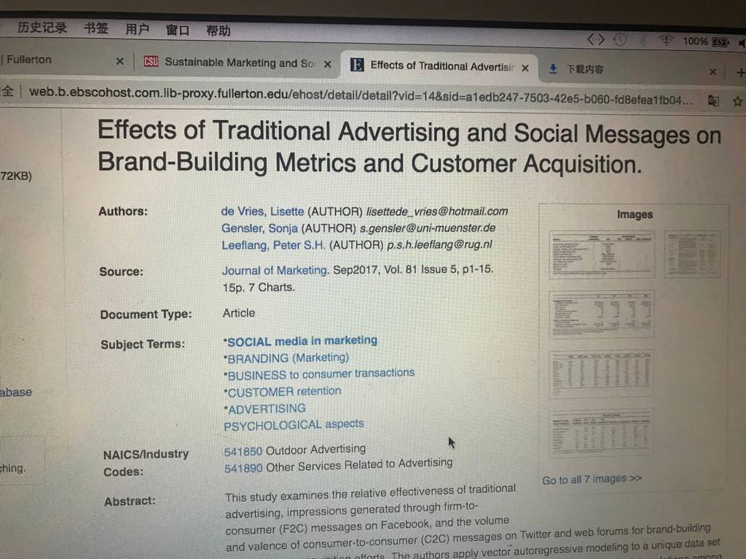Click the article title heading

point(409,147)
